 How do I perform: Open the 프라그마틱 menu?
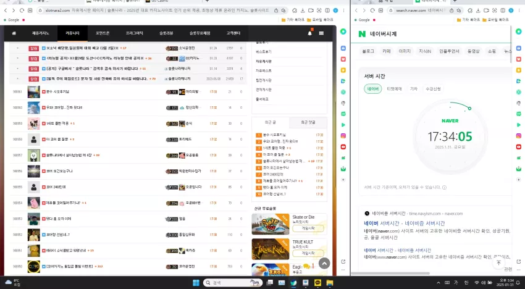[x=134, y=33]
